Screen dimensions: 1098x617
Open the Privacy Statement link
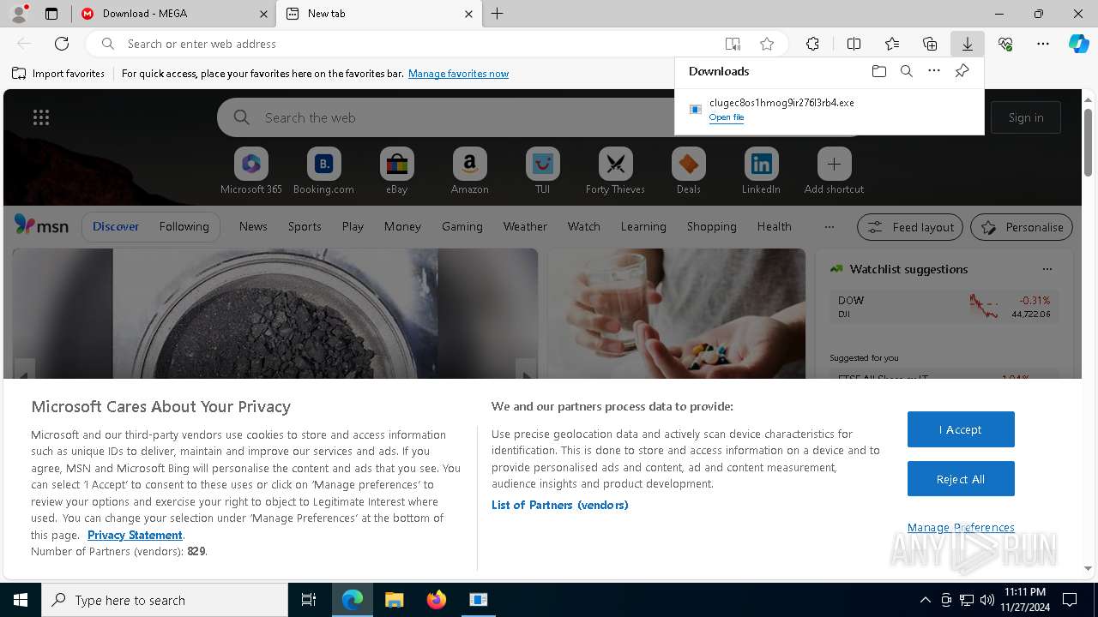pyautogui.click(x=135, y=535)
